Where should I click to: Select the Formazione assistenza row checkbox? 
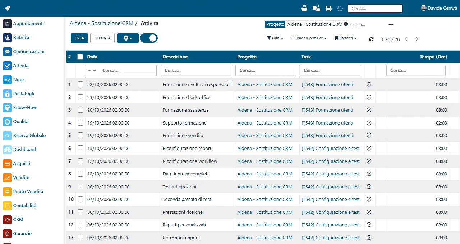pyautogui.click(x=80, y=110)
